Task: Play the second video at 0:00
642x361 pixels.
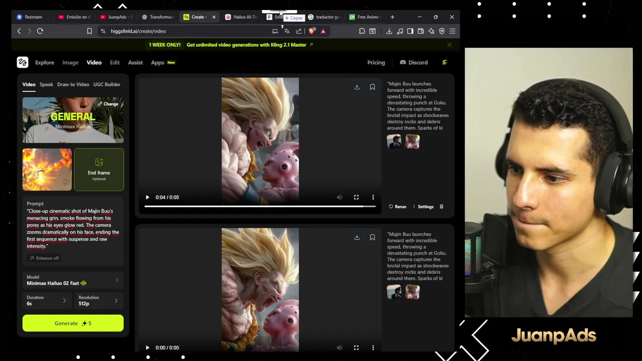Action: point(147,347)
